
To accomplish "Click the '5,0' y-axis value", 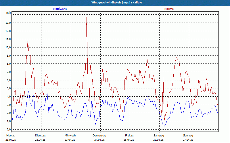I will pos(9,88).
